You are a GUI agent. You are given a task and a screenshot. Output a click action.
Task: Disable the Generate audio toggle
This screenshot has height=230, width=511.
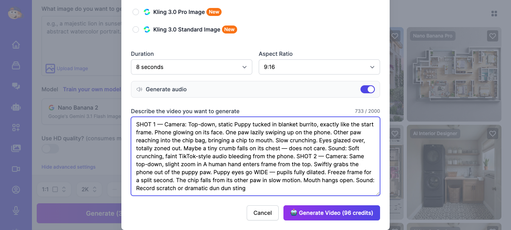[367, 89]
